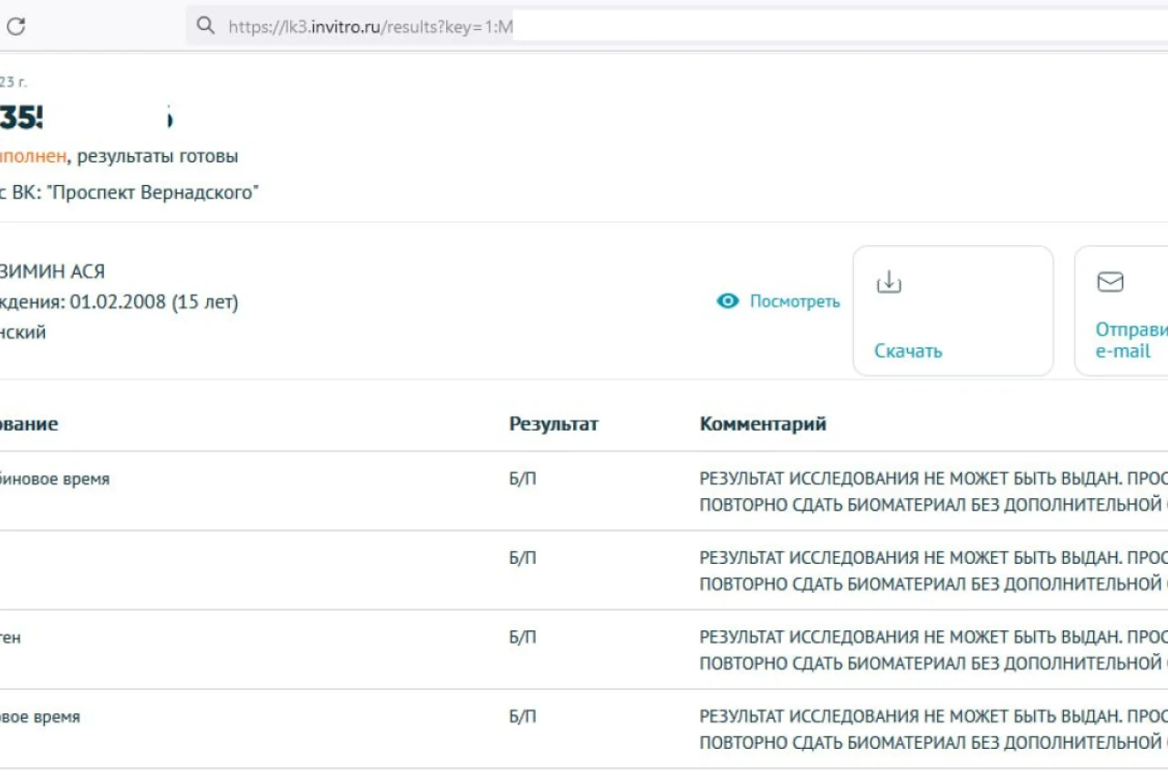Select Б/П in the unnamed second row
Image resolution: width=1168 pixels, height=779 pixels.
tap(523, 558)
